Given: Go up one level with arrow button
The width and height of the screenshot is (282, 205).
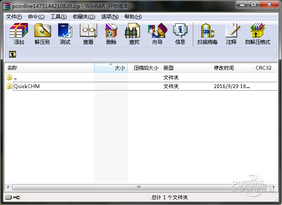Looking at the screenshot, I should point(13,54).
